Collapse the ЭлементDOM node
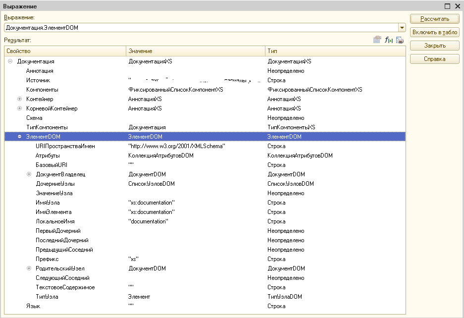Screen dimensions: 464x318 pyautogui.click(x=19, y=137)
